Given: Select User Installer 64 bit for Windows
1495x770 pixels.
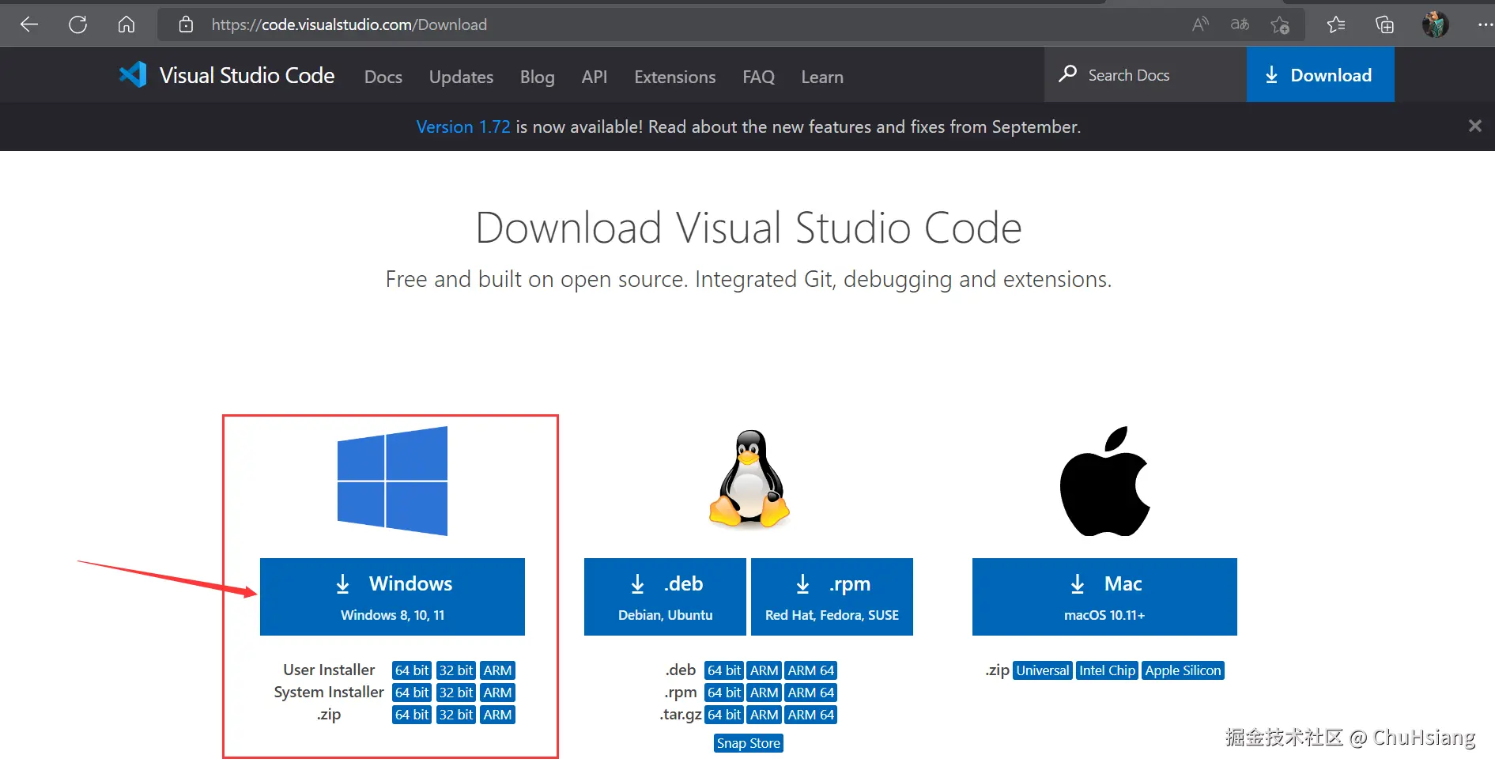Looking at the screenshot, I should pyautogui.click(x=412, y=670).
